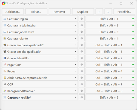Click the region icon beside the first Capturar região

pyautogui.click(x=5, y=19)
